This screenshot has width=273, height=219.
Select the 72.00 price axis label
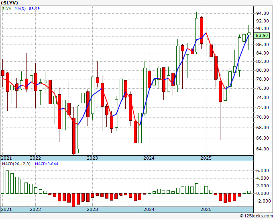pyautogui.click(x=262, y=107)
